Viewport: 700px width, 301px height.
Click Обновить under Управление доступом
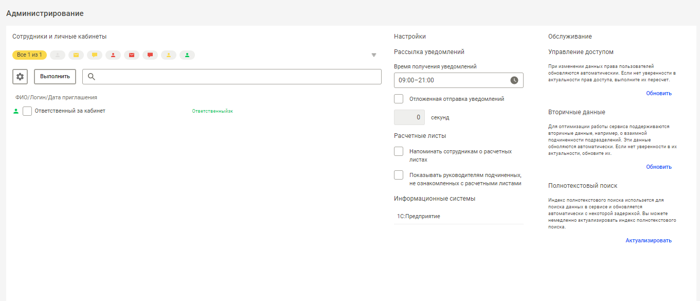pos(659,93)
